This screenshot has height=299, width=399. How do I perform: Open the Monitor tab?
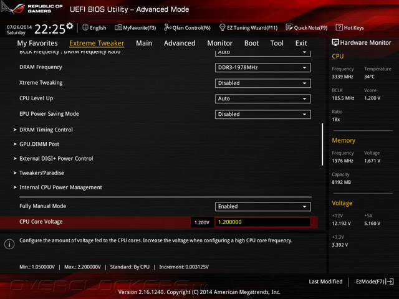(x=220, y=43)
